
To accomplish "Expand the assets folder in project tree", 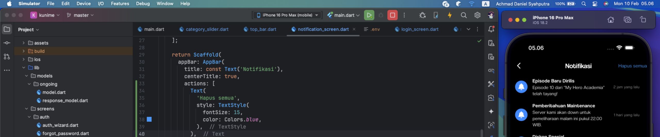I will 23,43.
